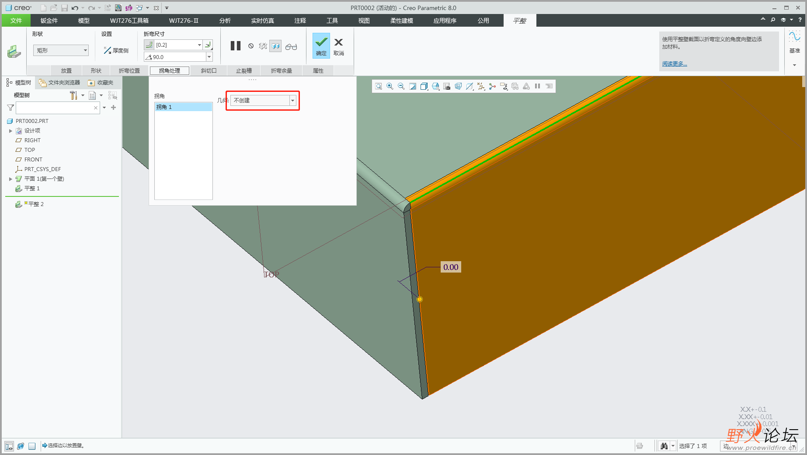
Task: Click the binoculars find icon in status bar
Action: pos(664,446)
